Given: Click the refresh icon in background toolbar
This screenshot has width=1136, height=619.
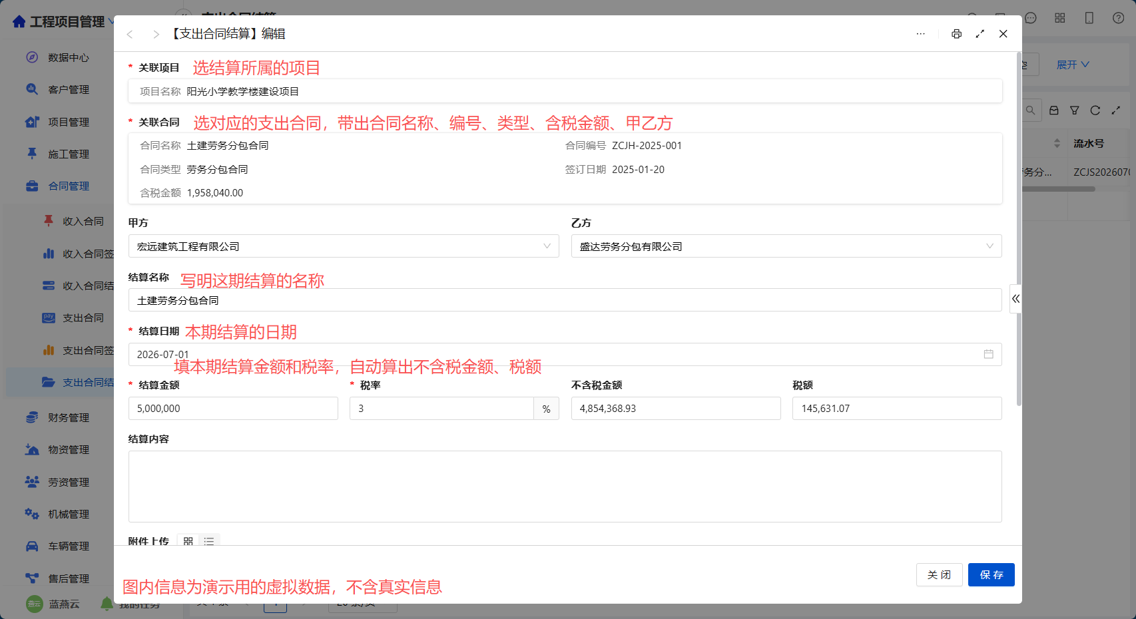Looking at the screenshot, I should 1095,110.
